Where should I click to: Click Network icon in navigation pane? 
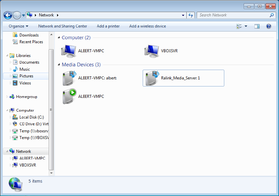[12, 151]
